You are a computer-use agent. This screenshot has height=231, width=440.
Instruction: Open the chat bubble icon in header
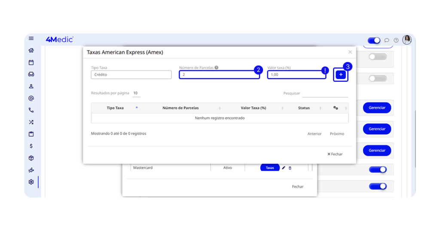coord(387,40)
